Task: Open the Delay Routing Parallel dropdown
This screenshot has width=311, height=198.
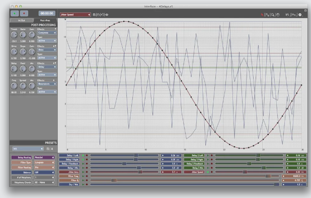Action: tap(44, 157)
